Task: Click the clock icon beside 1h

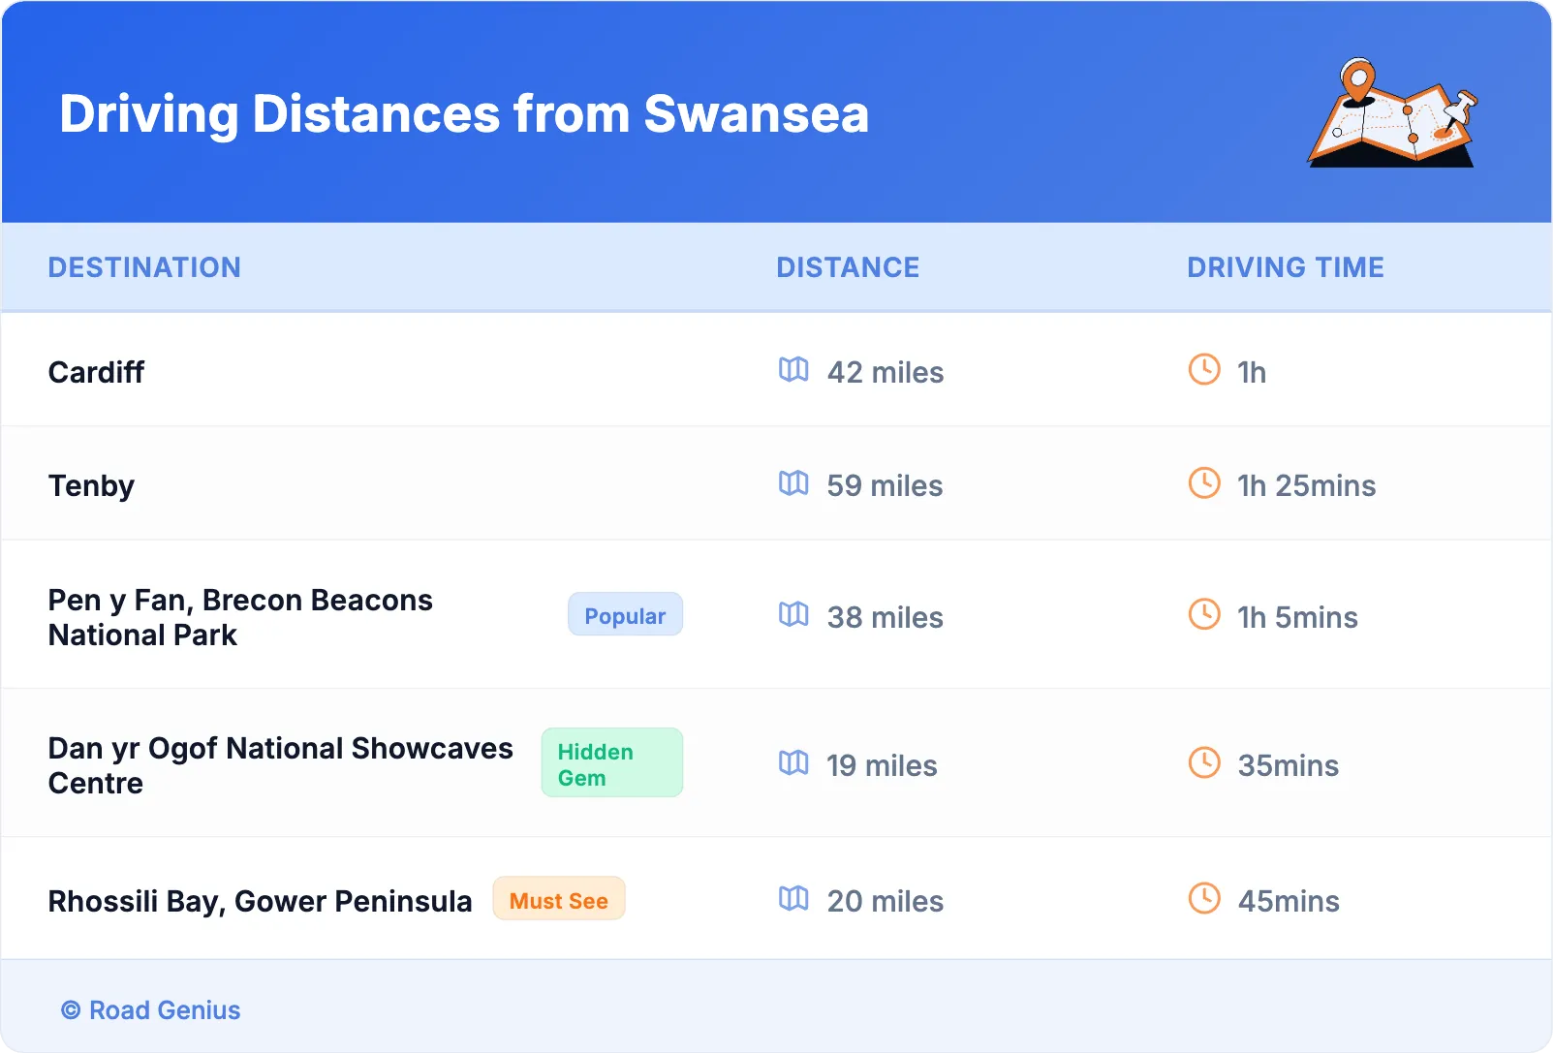Action: coord(1204,369)
